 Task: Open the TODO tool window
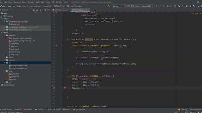click(x=18, y=110)
